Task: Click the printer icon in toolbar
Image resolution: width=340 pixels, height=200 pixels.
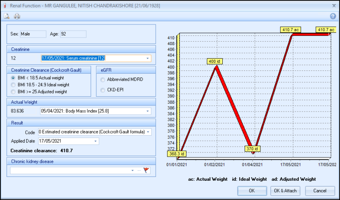Action: click(x=17, y=16)
